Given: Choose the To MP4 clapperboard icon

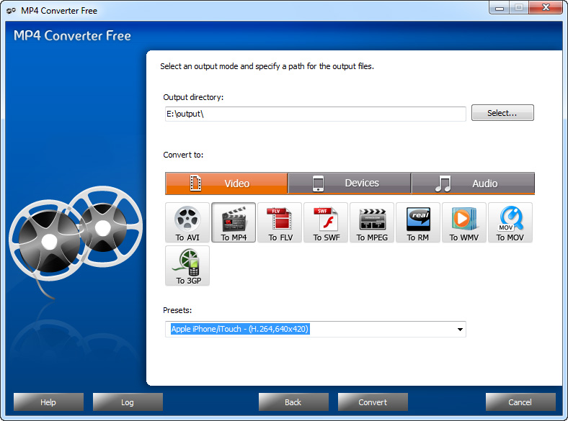Looking at the screenshot, I should [234, 222].
